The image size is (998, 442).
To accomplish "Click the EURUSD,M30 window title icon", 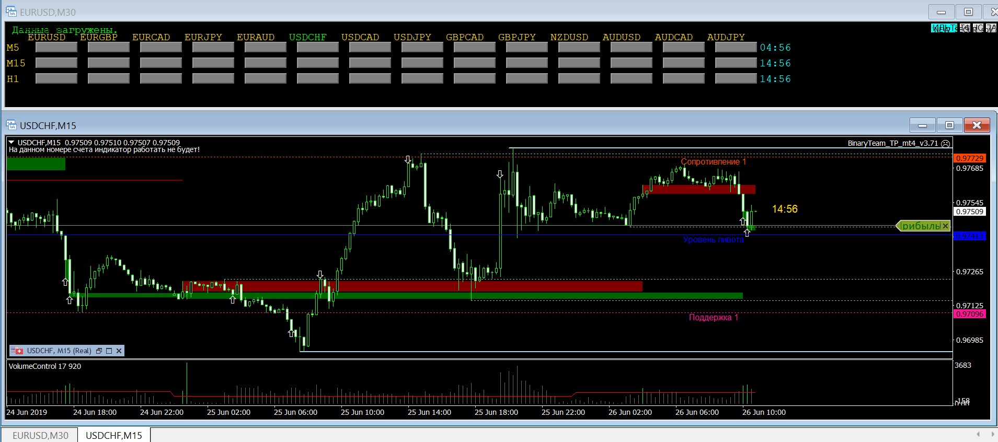I will pyautogui.click(x=11, y=11).
